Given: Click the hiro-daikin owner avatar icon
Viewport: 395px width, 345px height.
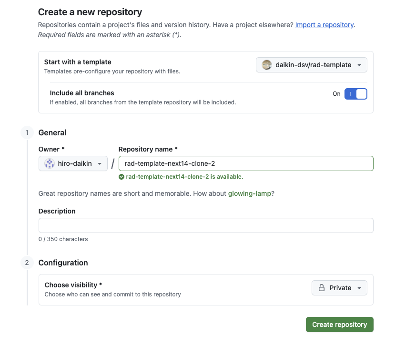Looking at the screenshot, I should point(50,163).
